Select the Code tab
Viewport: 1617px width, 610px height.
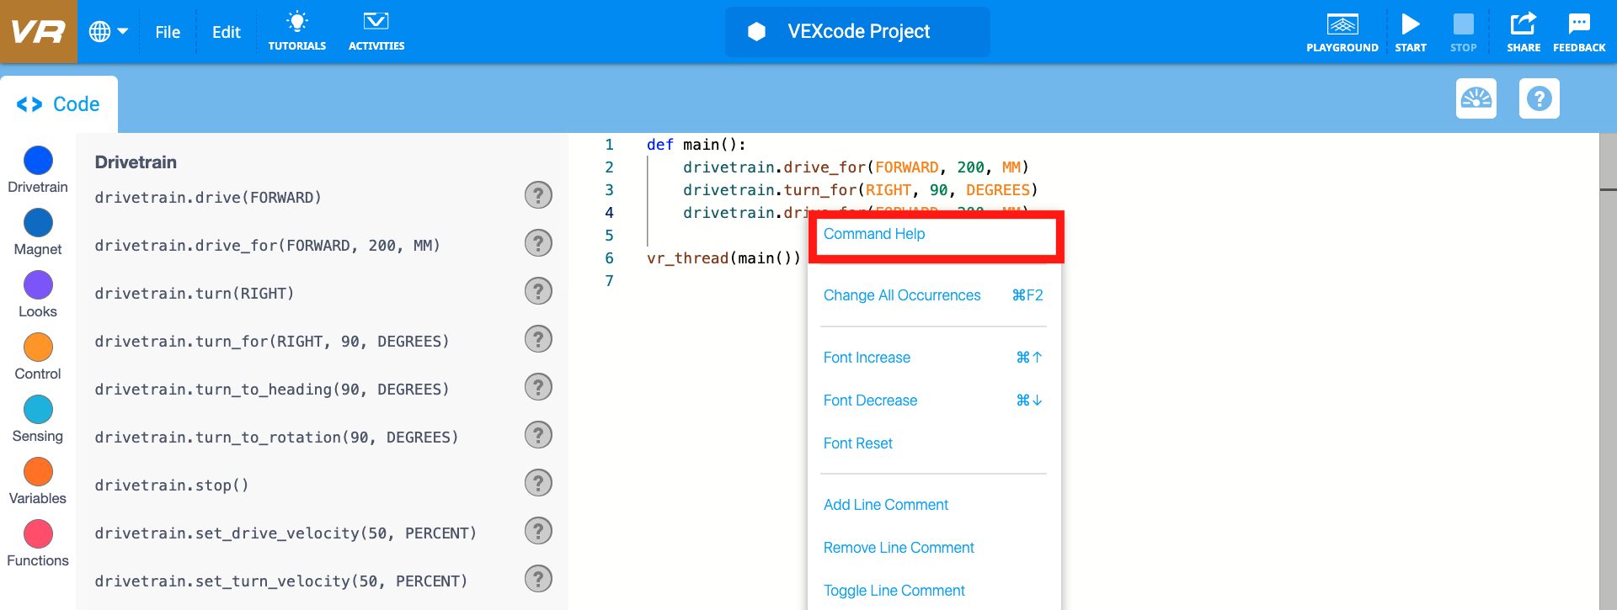[x=59, y=104]
